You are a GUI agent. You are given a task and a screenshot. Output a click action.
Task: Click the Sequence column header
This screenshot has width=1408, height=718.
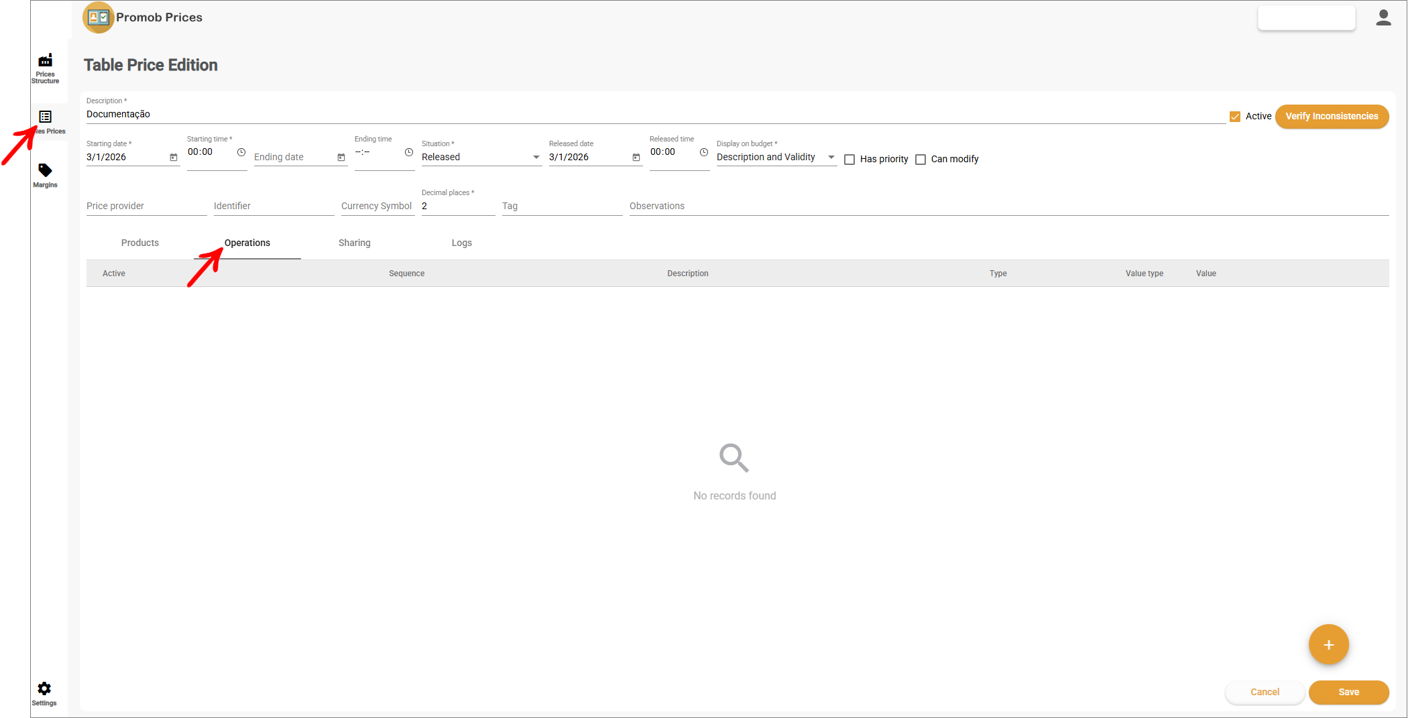[406, 274]
